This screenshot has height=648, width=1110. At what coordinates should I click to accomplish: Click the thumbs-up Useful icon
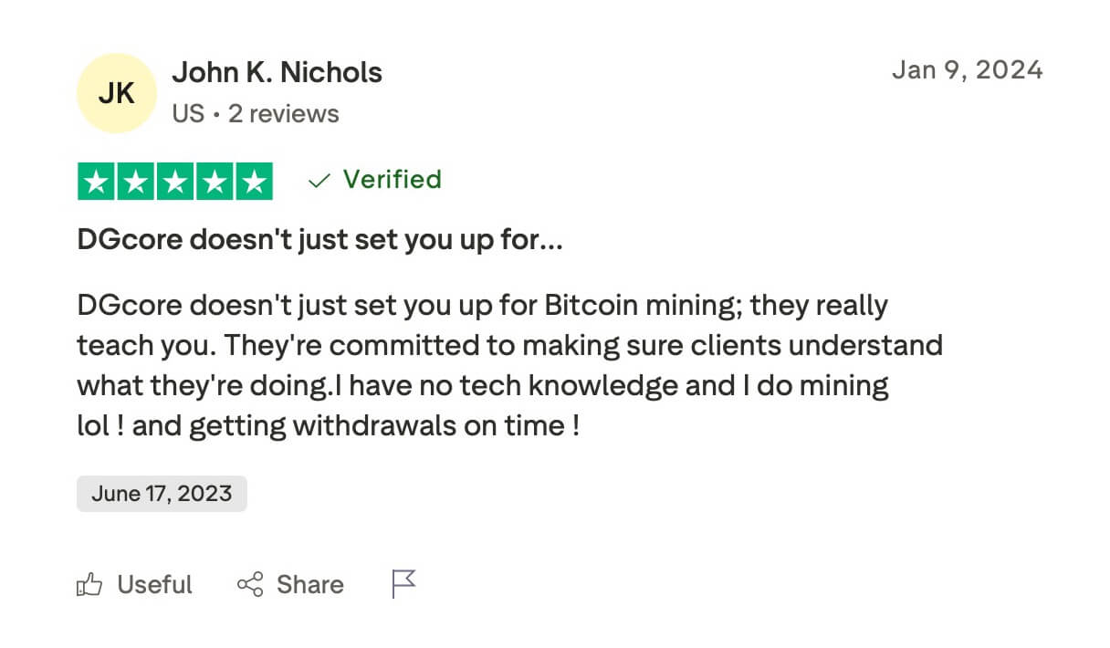tap(89, 584)
